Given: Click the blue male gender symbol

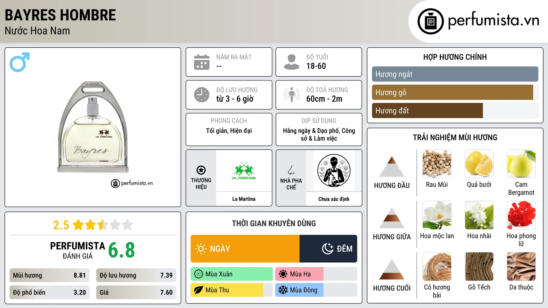Looking at the screenshot, I should coord(20,62).
